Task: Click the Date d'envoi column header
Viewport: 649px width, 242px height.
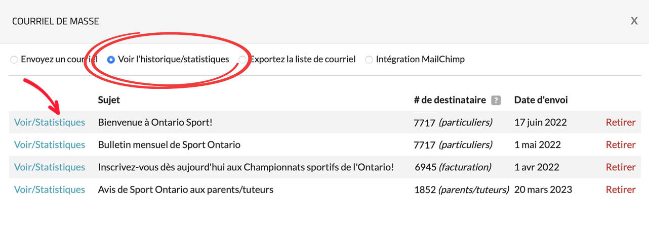Action: (541, 100)
